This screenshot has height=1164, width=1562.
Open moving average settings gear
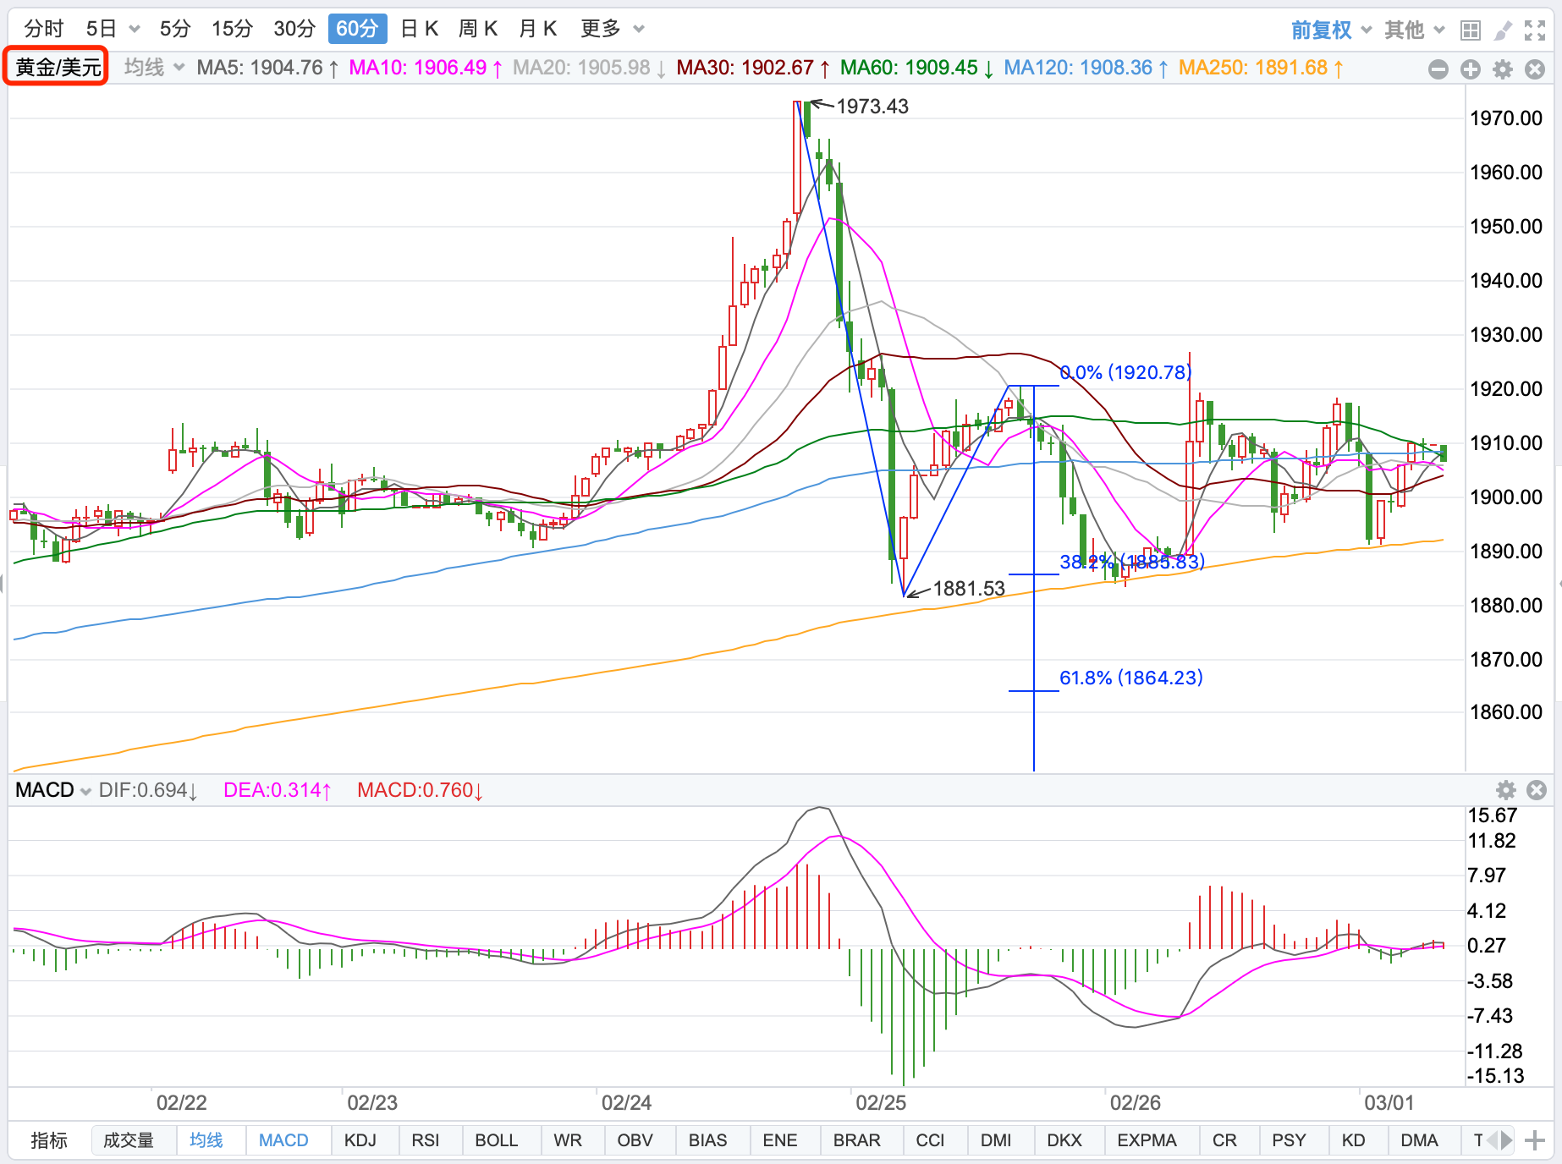coord(1503,69)
